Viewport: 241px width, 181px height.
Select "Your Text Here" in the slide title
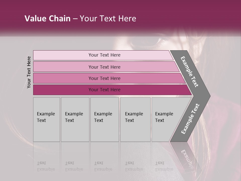coord(108,19)
